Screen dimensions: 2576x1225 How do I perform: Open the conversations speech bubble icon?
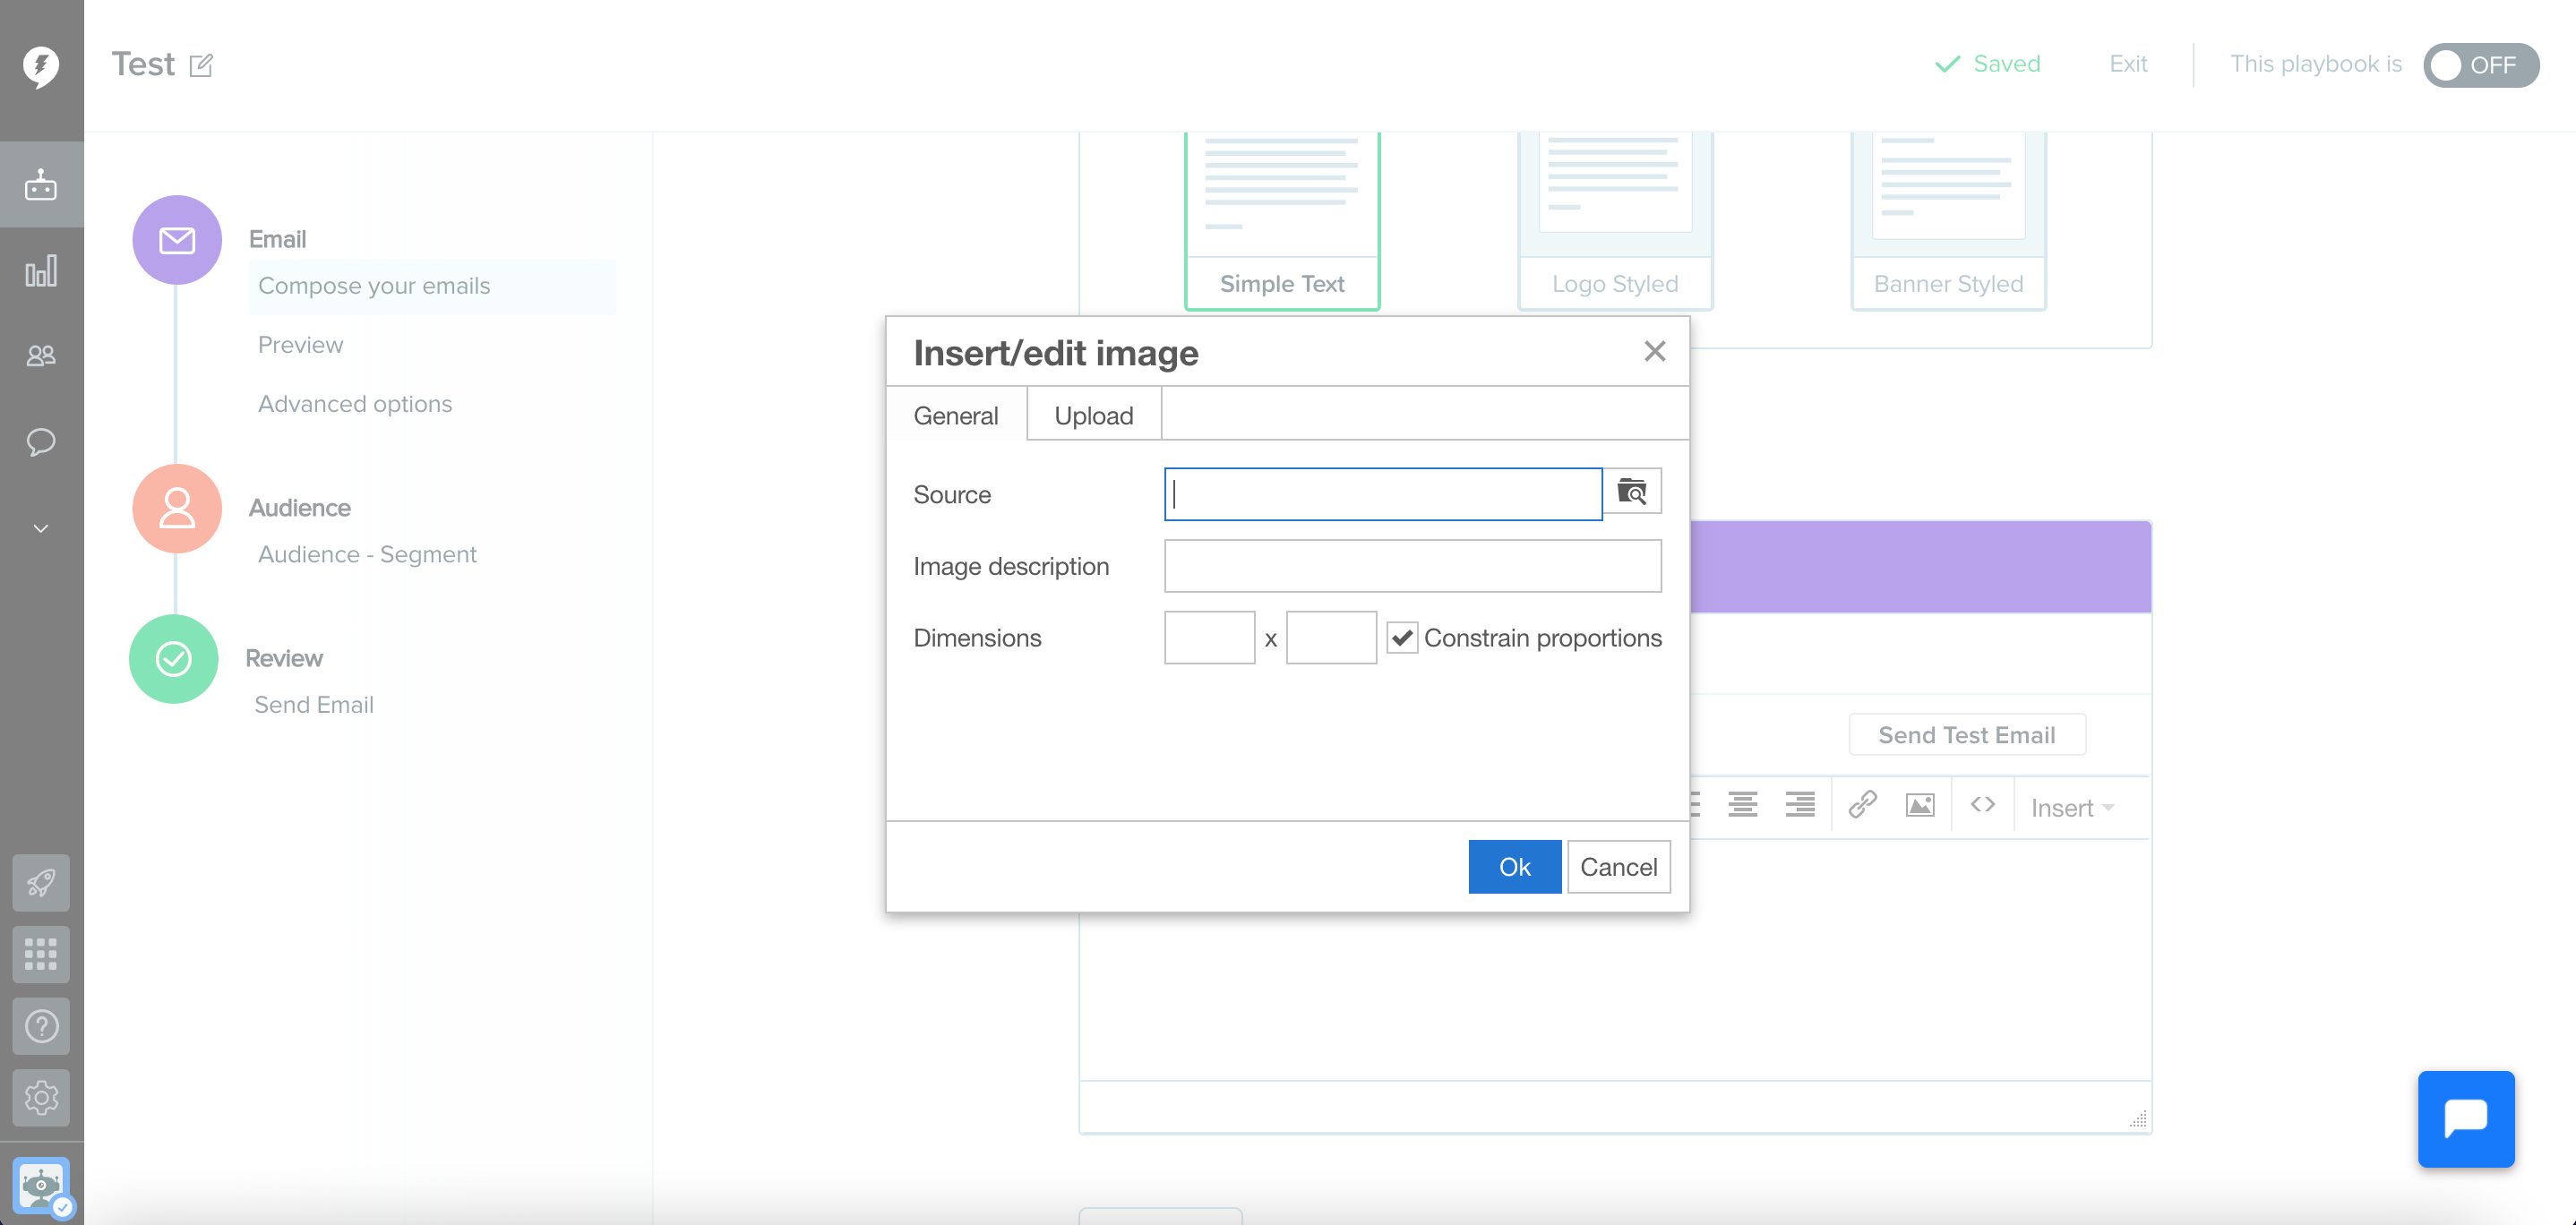coord(41,441)
